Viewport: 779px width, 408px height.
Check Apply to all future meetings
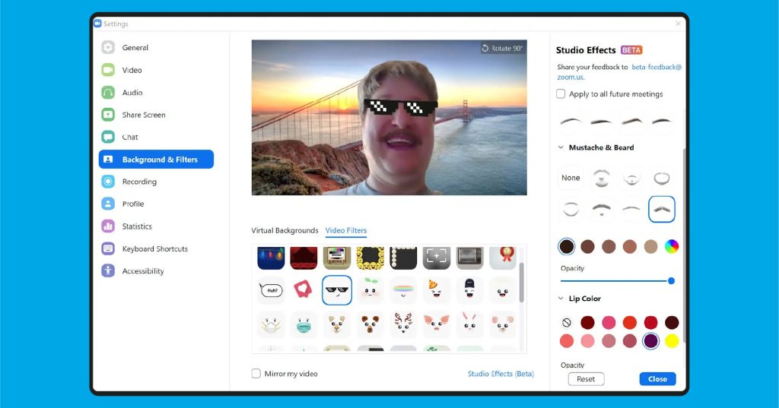click(x=561, y=94)
